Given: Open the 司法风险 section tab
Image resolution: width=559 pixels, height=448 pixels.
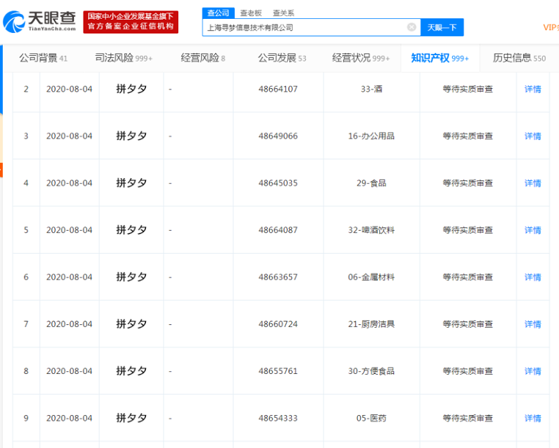Looking at the screenshot, I should [x=124, y=58].
